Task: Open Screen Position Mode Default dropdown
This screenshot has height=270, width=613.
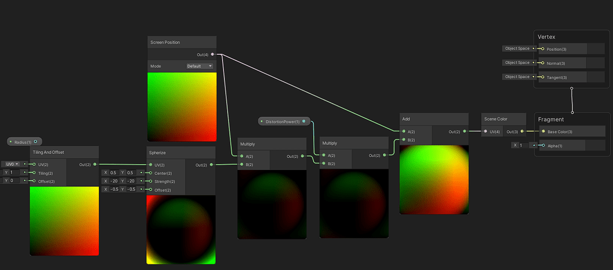Action: click(199, 66)
